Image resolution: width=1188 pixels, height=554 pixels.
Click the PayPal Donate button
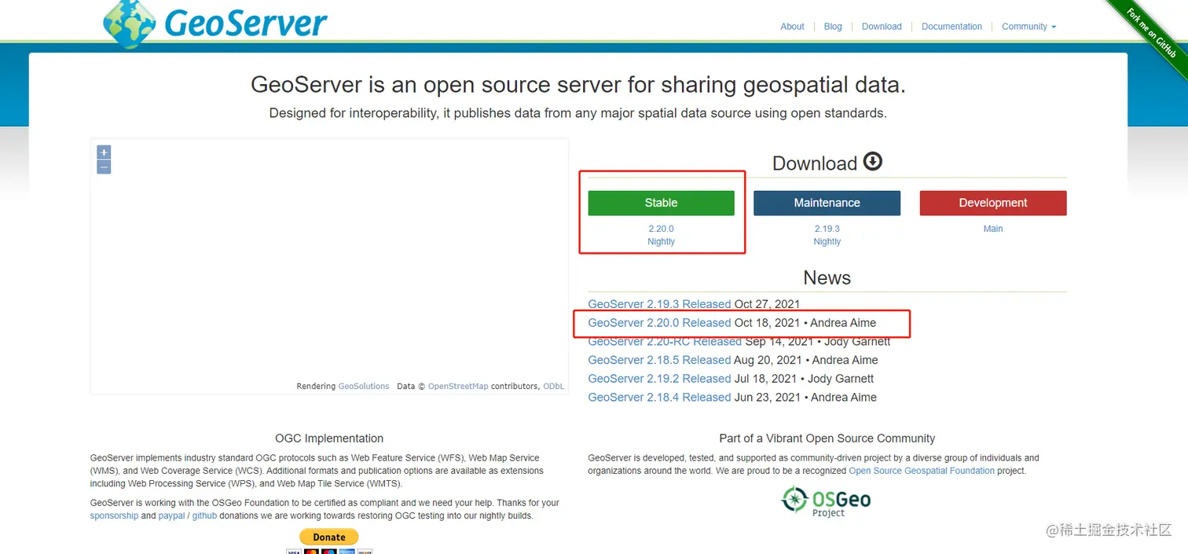[328, 537]
